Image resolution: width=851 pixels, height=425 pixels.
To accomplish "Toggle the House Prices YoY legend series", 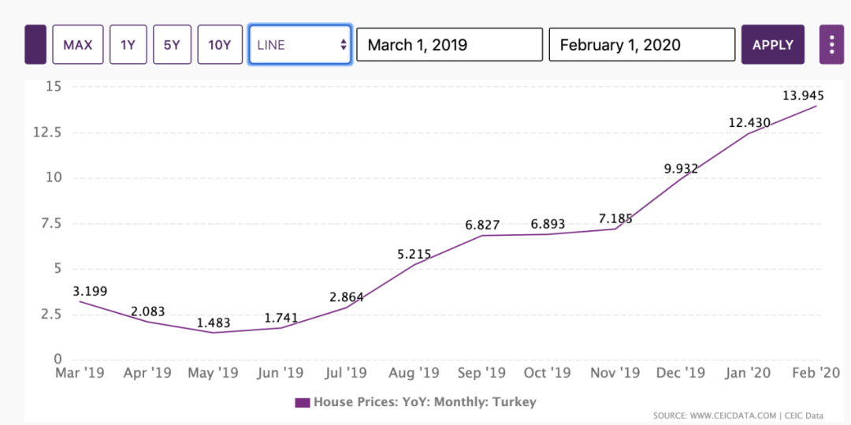I will (x=424, y=402).
